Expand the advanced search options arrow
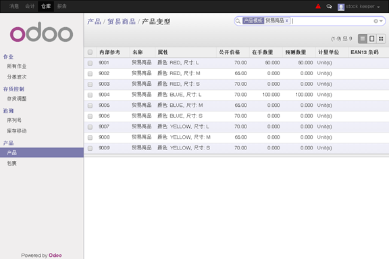Screen dimensions: 389x259 point(381,21)
